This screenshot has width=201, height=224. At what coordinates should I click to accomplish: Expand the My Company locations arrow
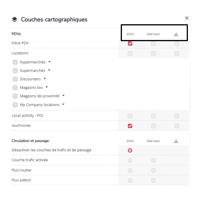(63, 104)
